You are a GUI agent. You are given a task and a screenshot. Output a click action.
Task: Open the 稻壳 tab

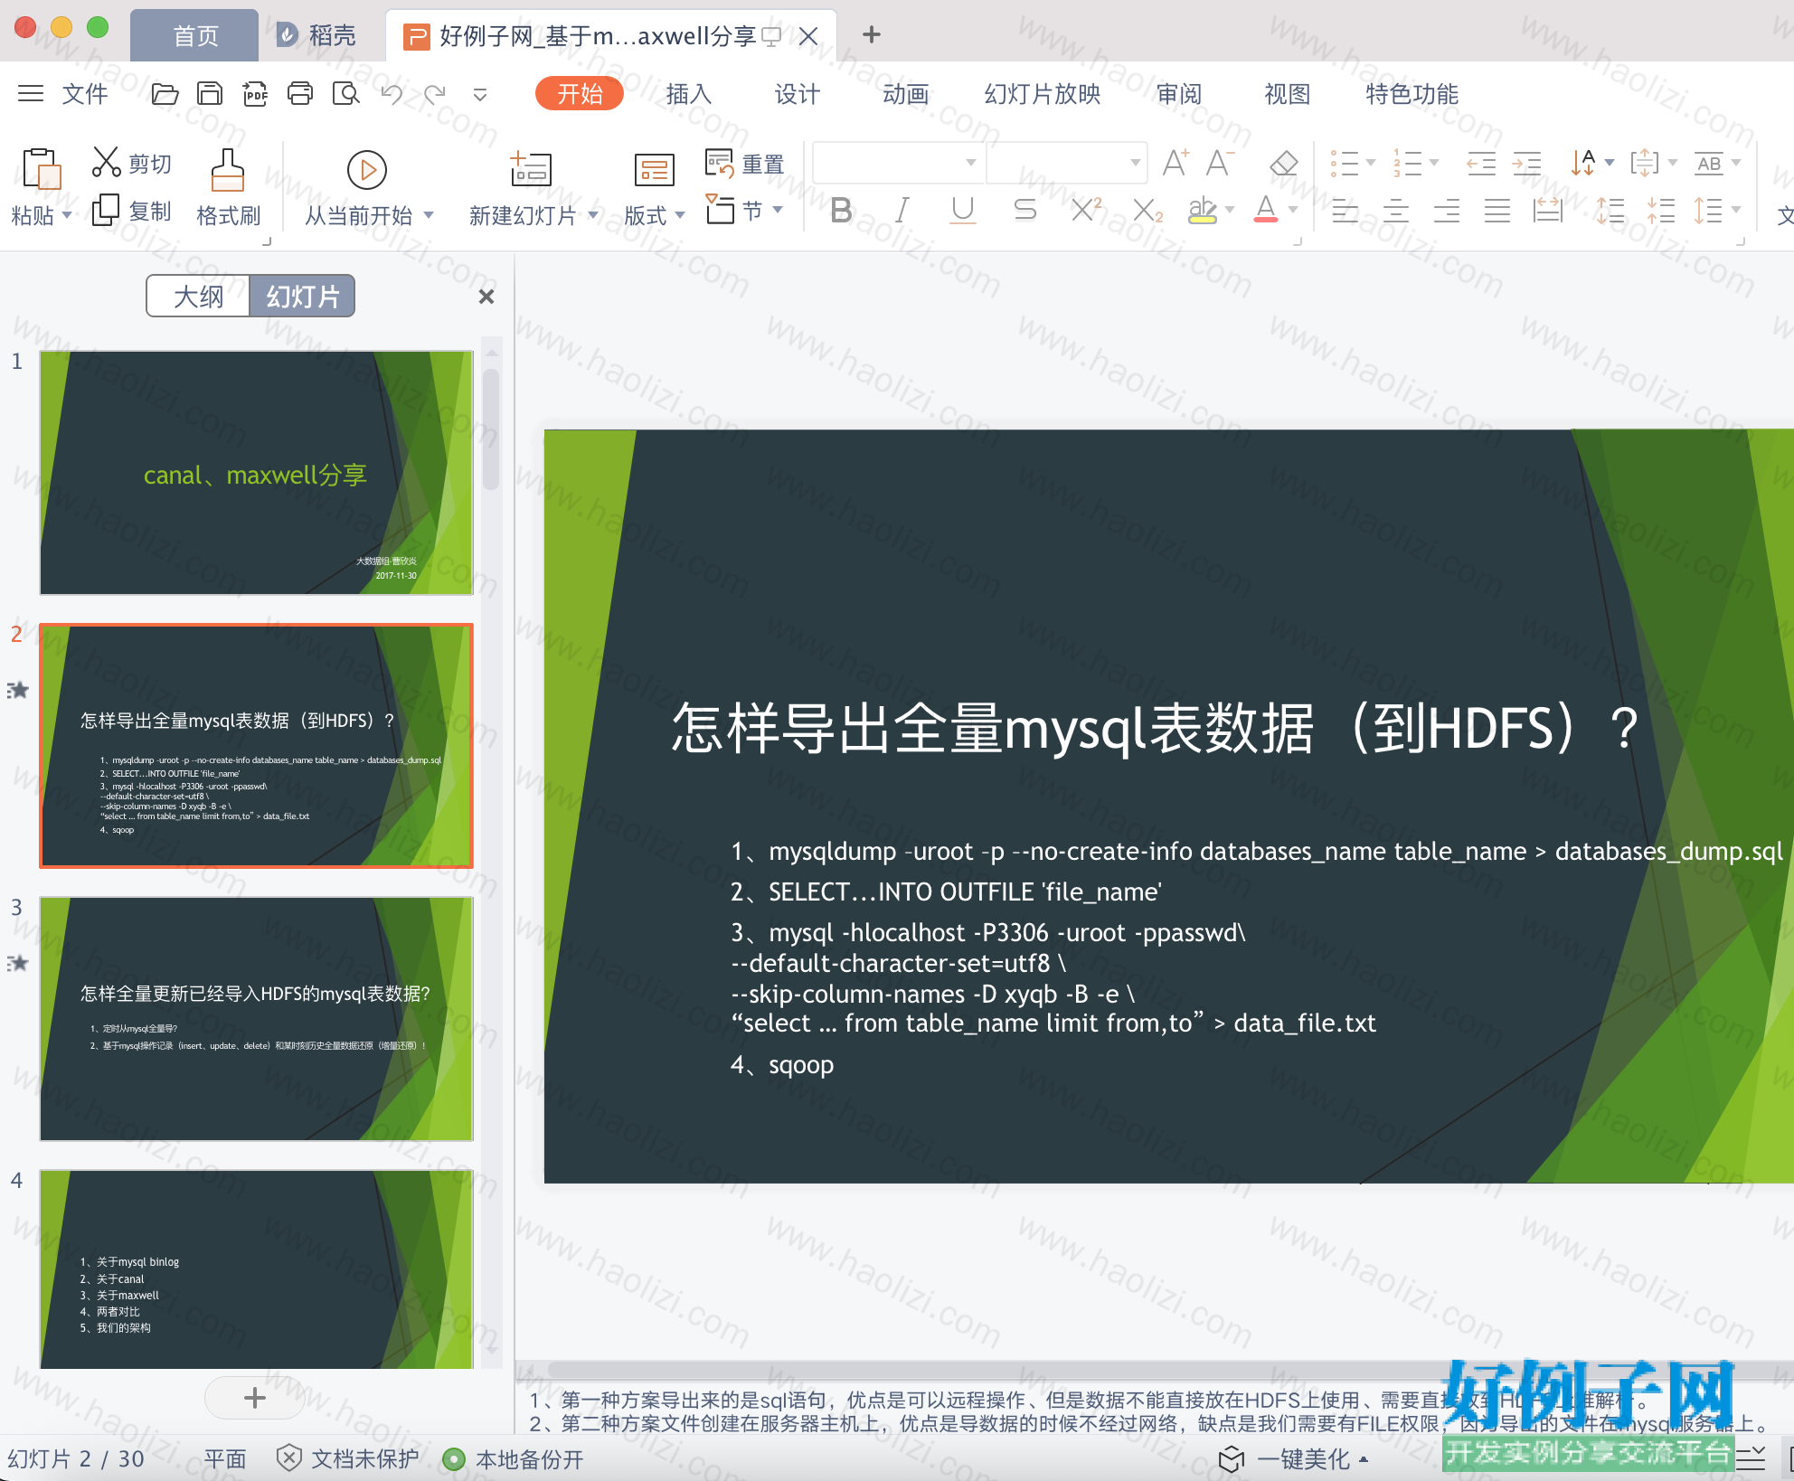click(316, 35)
